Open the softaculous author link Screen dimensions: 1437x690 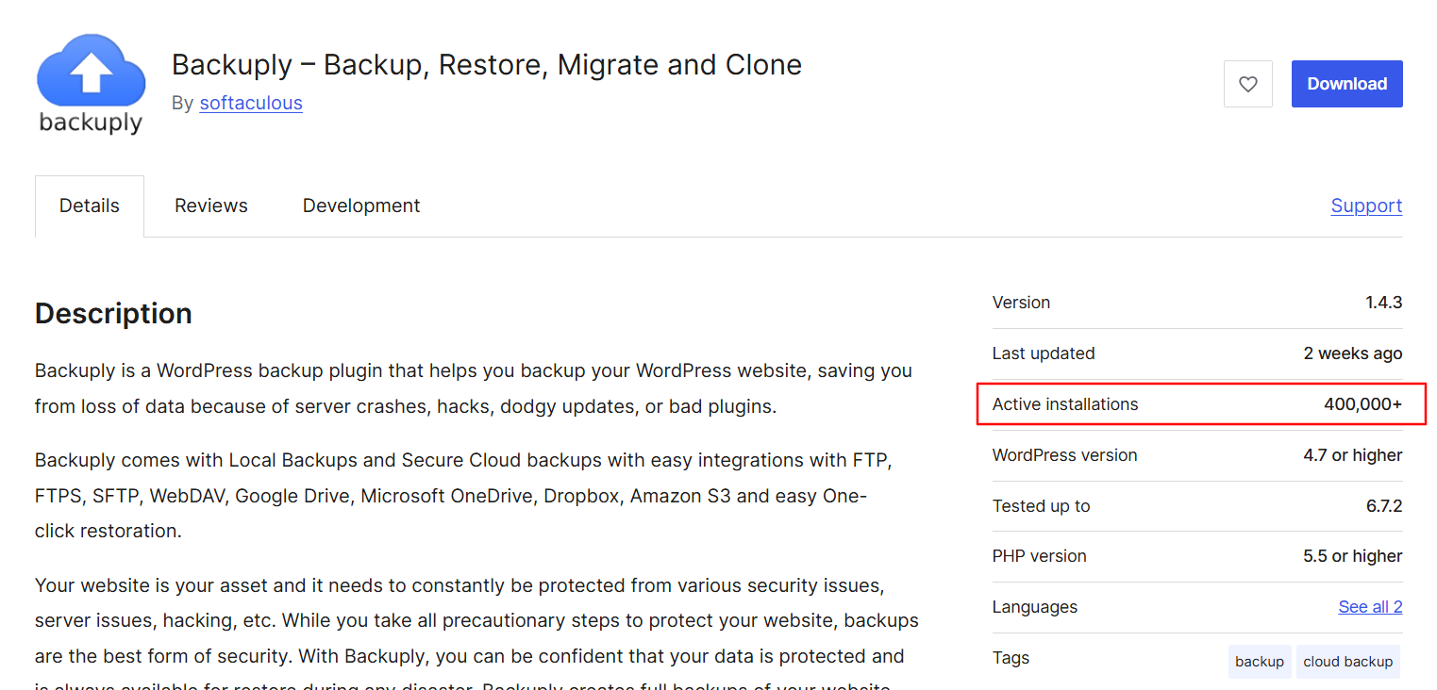[251, 103]
